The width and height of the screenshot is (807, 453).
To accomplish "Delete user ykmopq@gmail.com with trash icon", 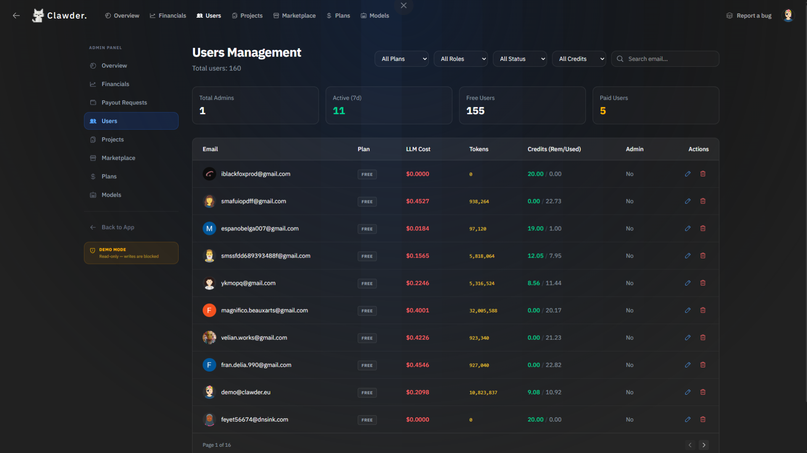I will [703, 283].
